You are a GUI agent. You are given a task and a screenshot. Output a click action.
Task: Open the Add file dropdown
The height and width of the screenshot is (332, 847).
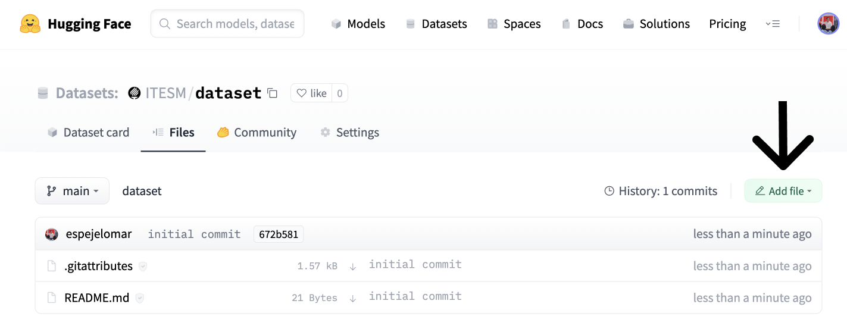[x=783, y=191]
